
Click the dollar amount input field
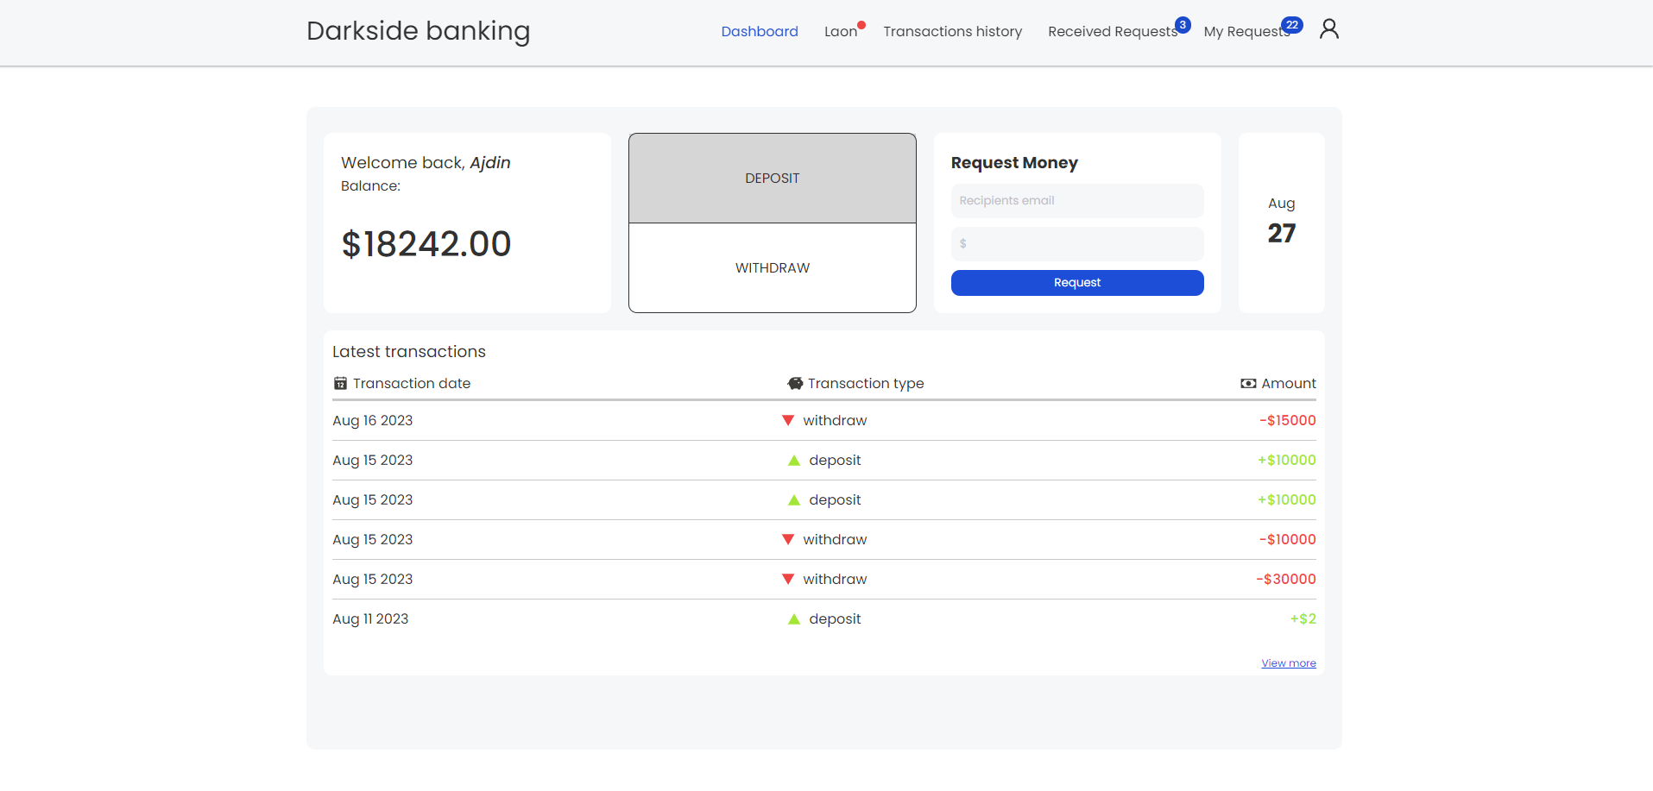pos(1076,243)
